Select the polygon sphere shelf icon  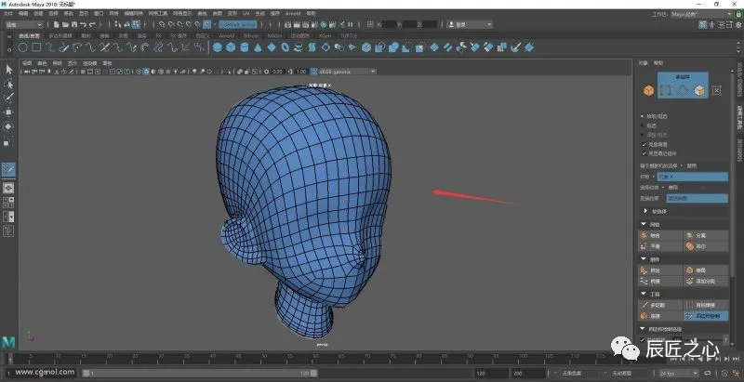218,46
